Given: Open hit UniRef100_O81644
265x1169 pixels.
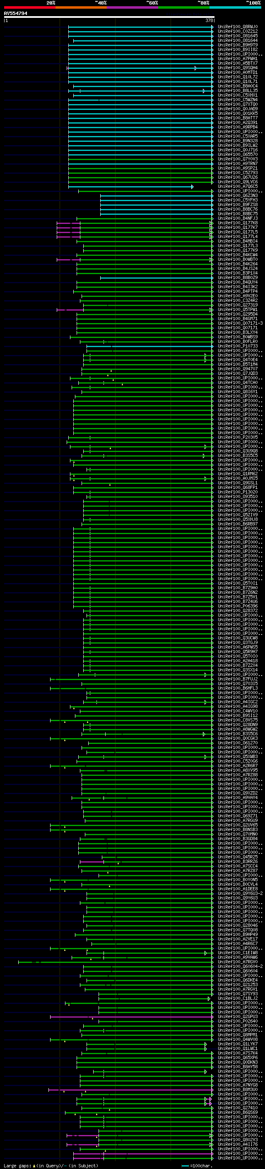Looking at the screenshot, I should (x=237, y=40).
